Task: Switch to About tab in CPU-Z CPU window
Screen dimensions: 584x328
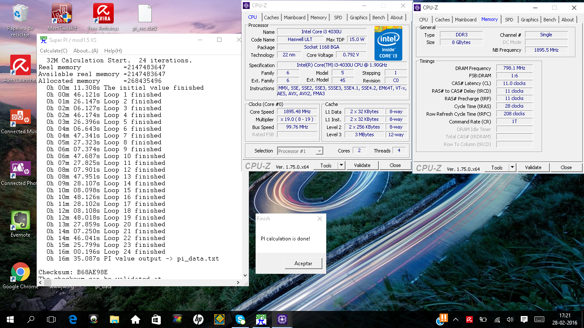Action: 397,18
